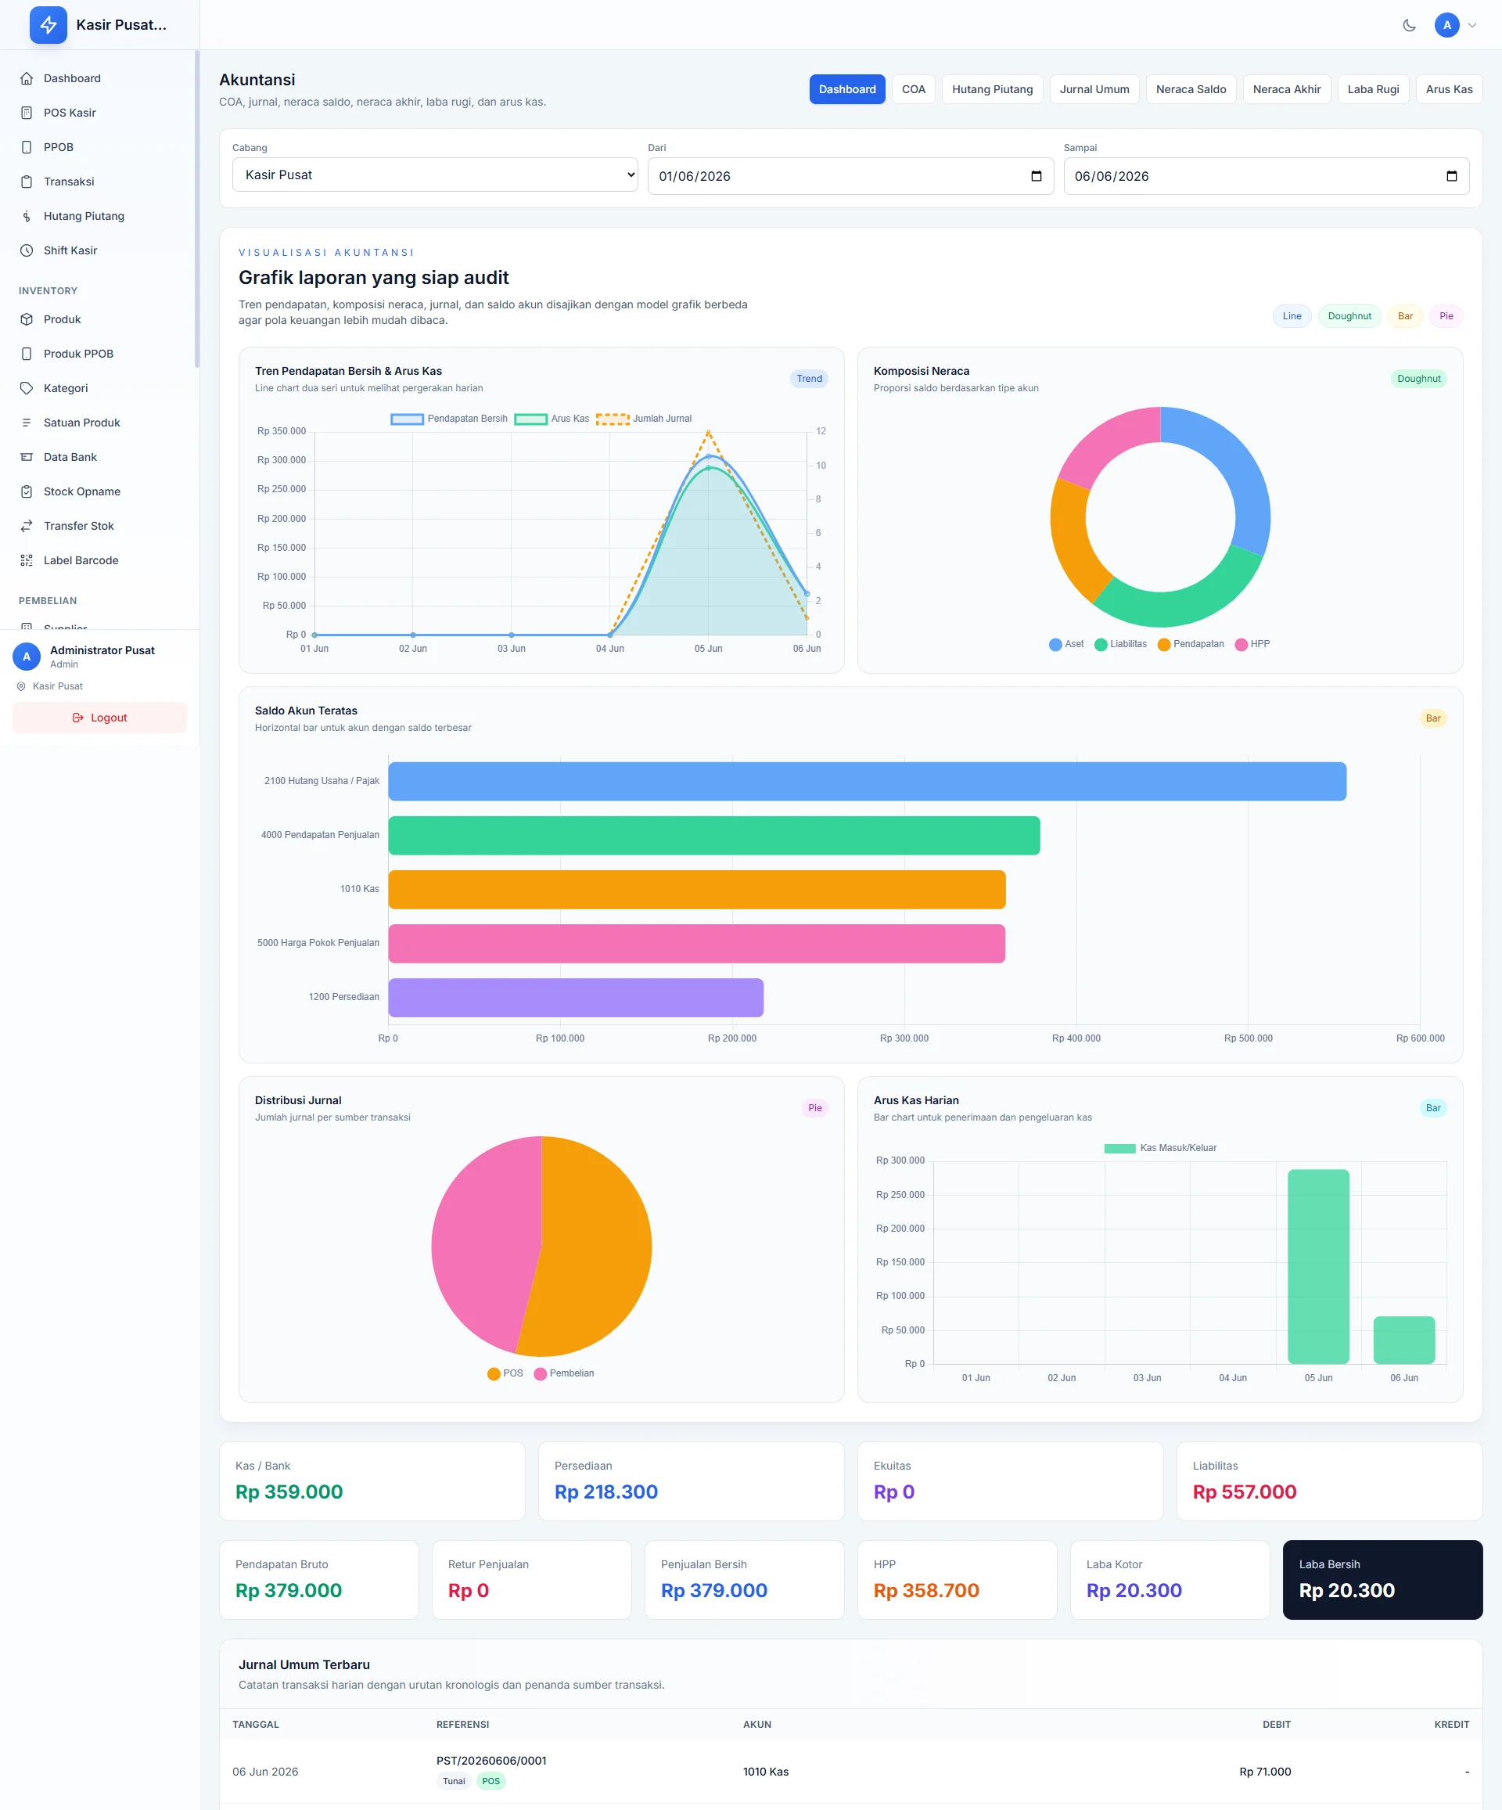The width and height of the screenshot is (1502, 1810).
Task: Click the Liabilitas green legend swatch
Action: click(1101, 645)
